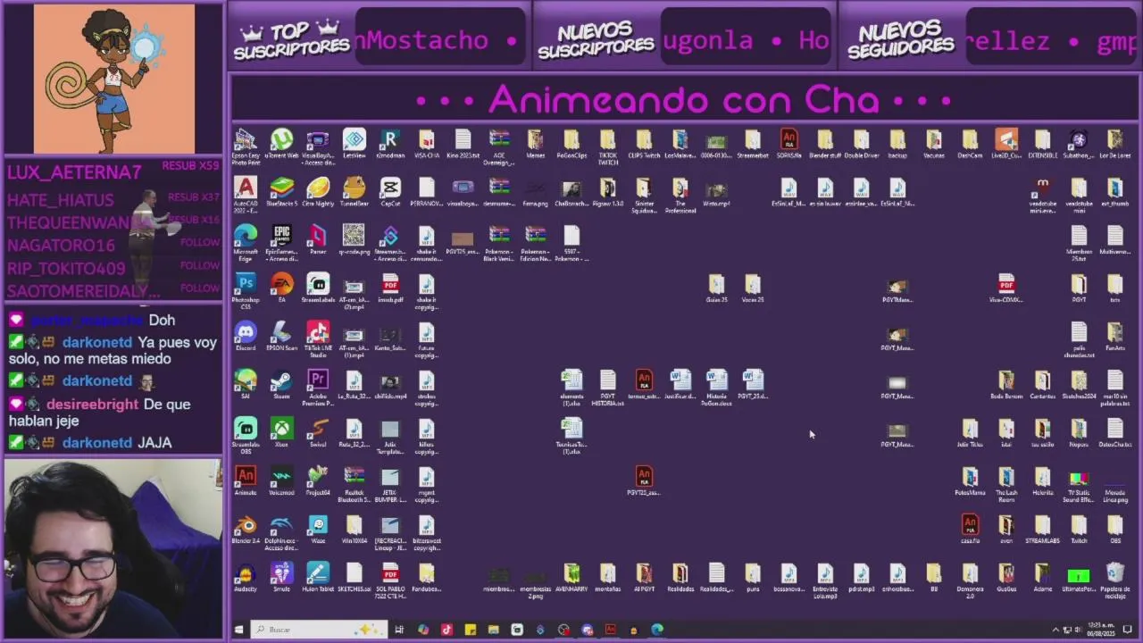This screenshot has width=1143, height=643.
Task: Launch Citra Nightly emulator icon
Action: point(318,193)
